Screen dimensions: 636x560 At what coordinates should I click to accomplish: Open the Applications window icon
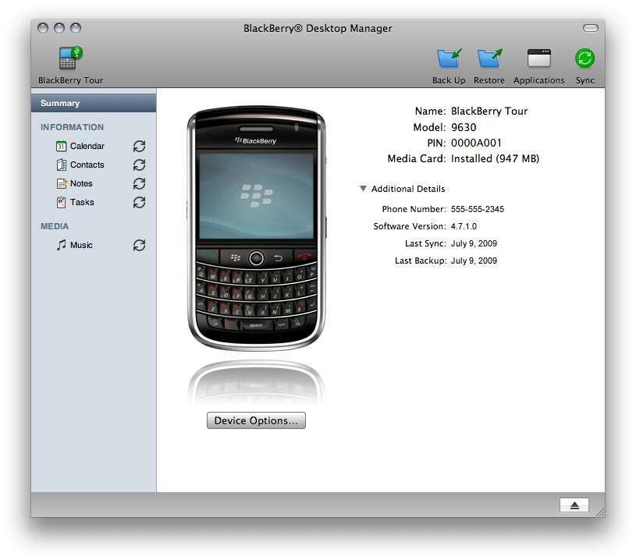pyautogui.click(x=538, y=58)
